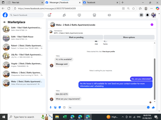Click the Yes, are you interested message

(141, 79)
